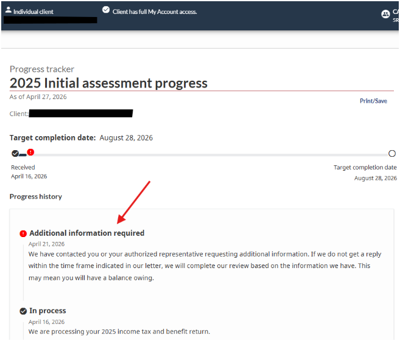Screen dimensions: 400x341
Task: Click the bold Target completion date label
Action: (52, 138)
